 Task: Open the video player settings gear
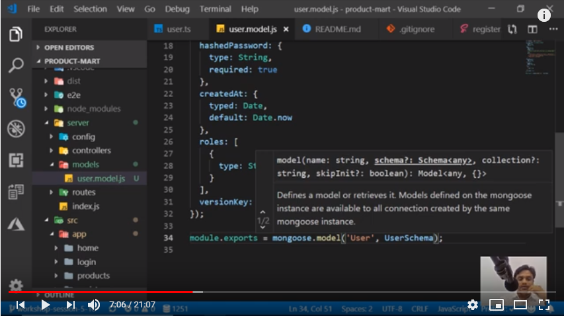473,304
